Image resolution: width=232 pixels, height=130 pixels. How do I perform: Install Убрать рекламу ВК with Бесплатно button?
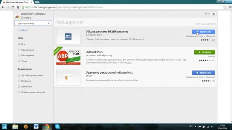[x=203, y=32]
